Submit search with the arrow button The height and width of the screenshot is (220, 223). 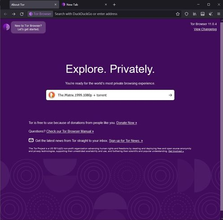[170, 95]
